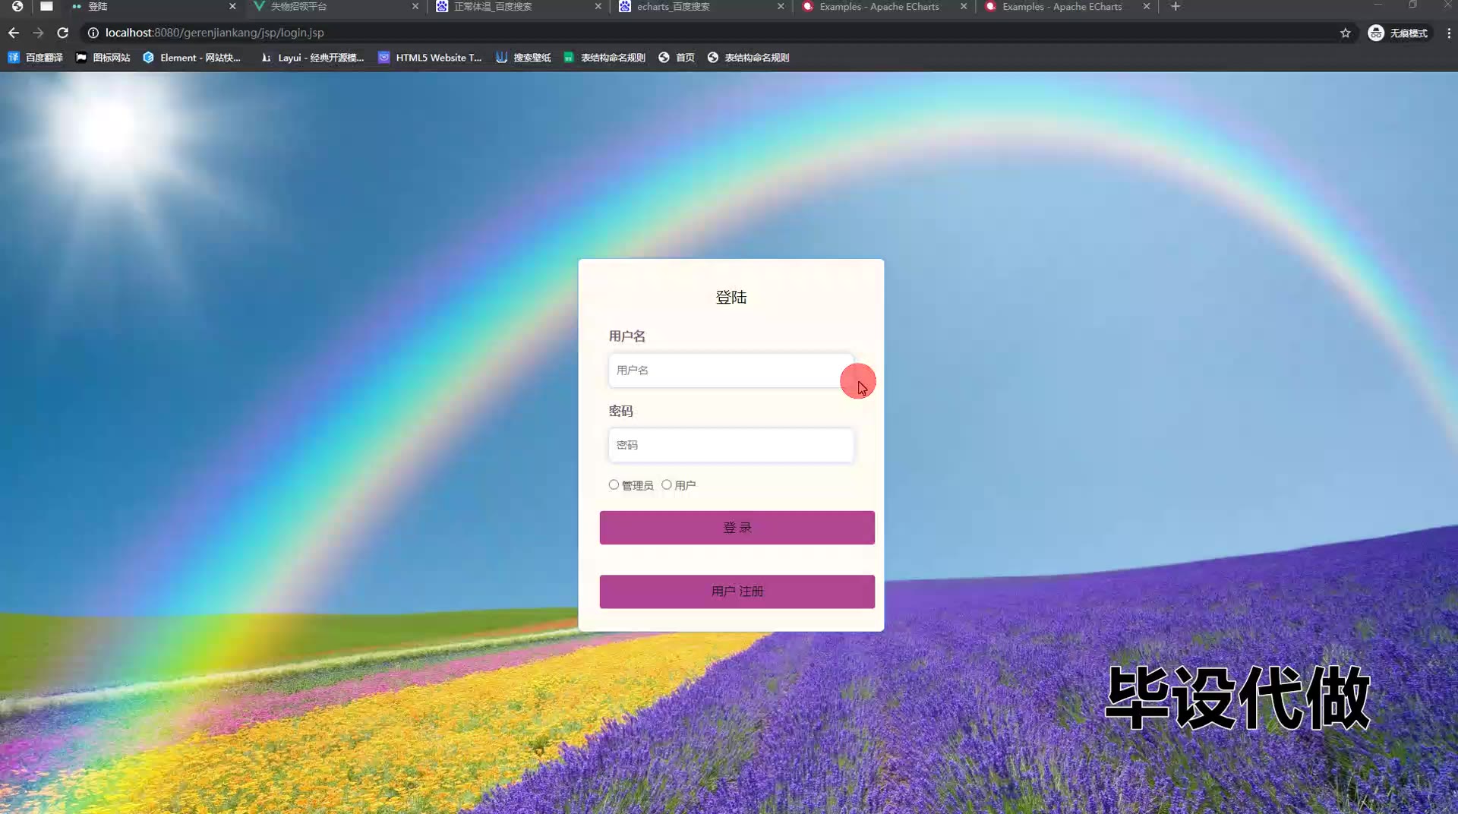Open the browser three-dot menu
The width and height of the screenshot is (1458, 814).
pyautogui.click(x=1449, y=33)
